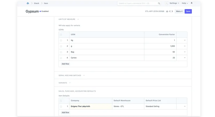Click the print icon
This screenshot has width=215, height=117.
point(167,11)
